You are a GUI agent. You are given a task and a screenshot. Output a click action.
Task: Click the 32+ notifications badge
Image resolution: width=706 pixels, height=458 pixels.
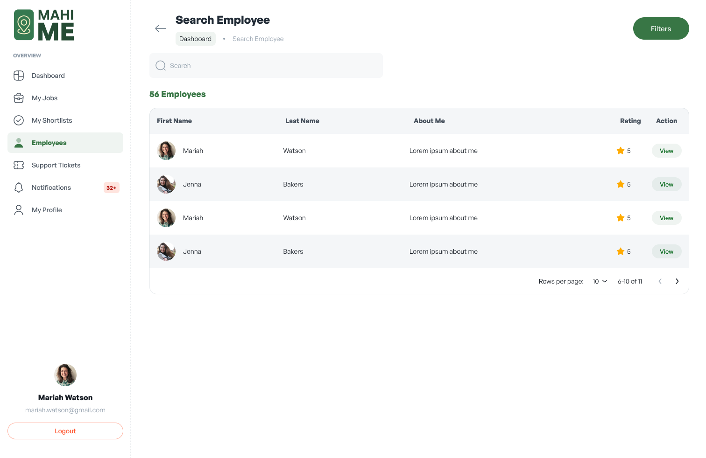pos(112,188)
